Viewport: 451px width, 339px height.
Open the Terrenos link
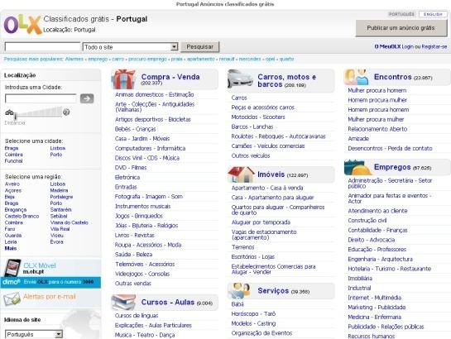(242, 247)
